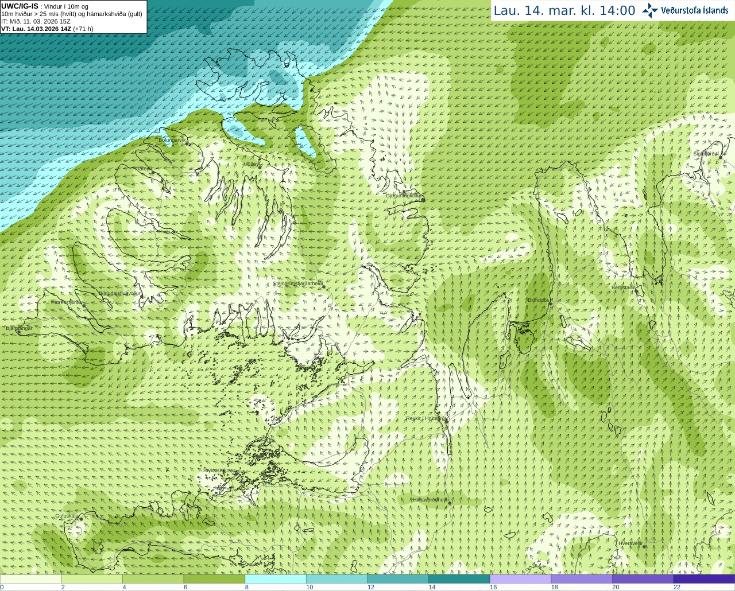Click the Holtavörðuheiði station label

click(x=430, y=500)
